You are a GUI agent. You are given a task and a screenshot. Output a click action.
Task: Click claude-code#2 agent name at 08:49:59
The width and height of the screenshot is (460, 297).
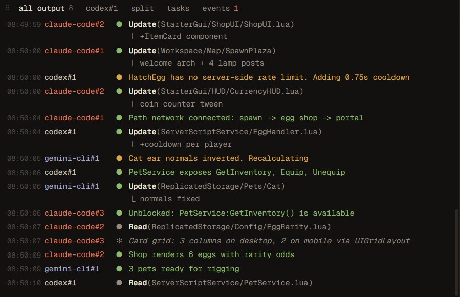74,24
